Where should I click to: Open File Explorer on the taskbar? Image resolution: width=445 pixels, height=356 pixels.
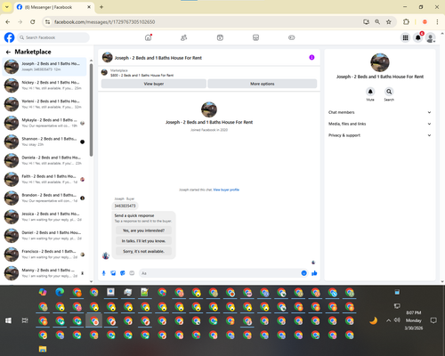(43, 349)
